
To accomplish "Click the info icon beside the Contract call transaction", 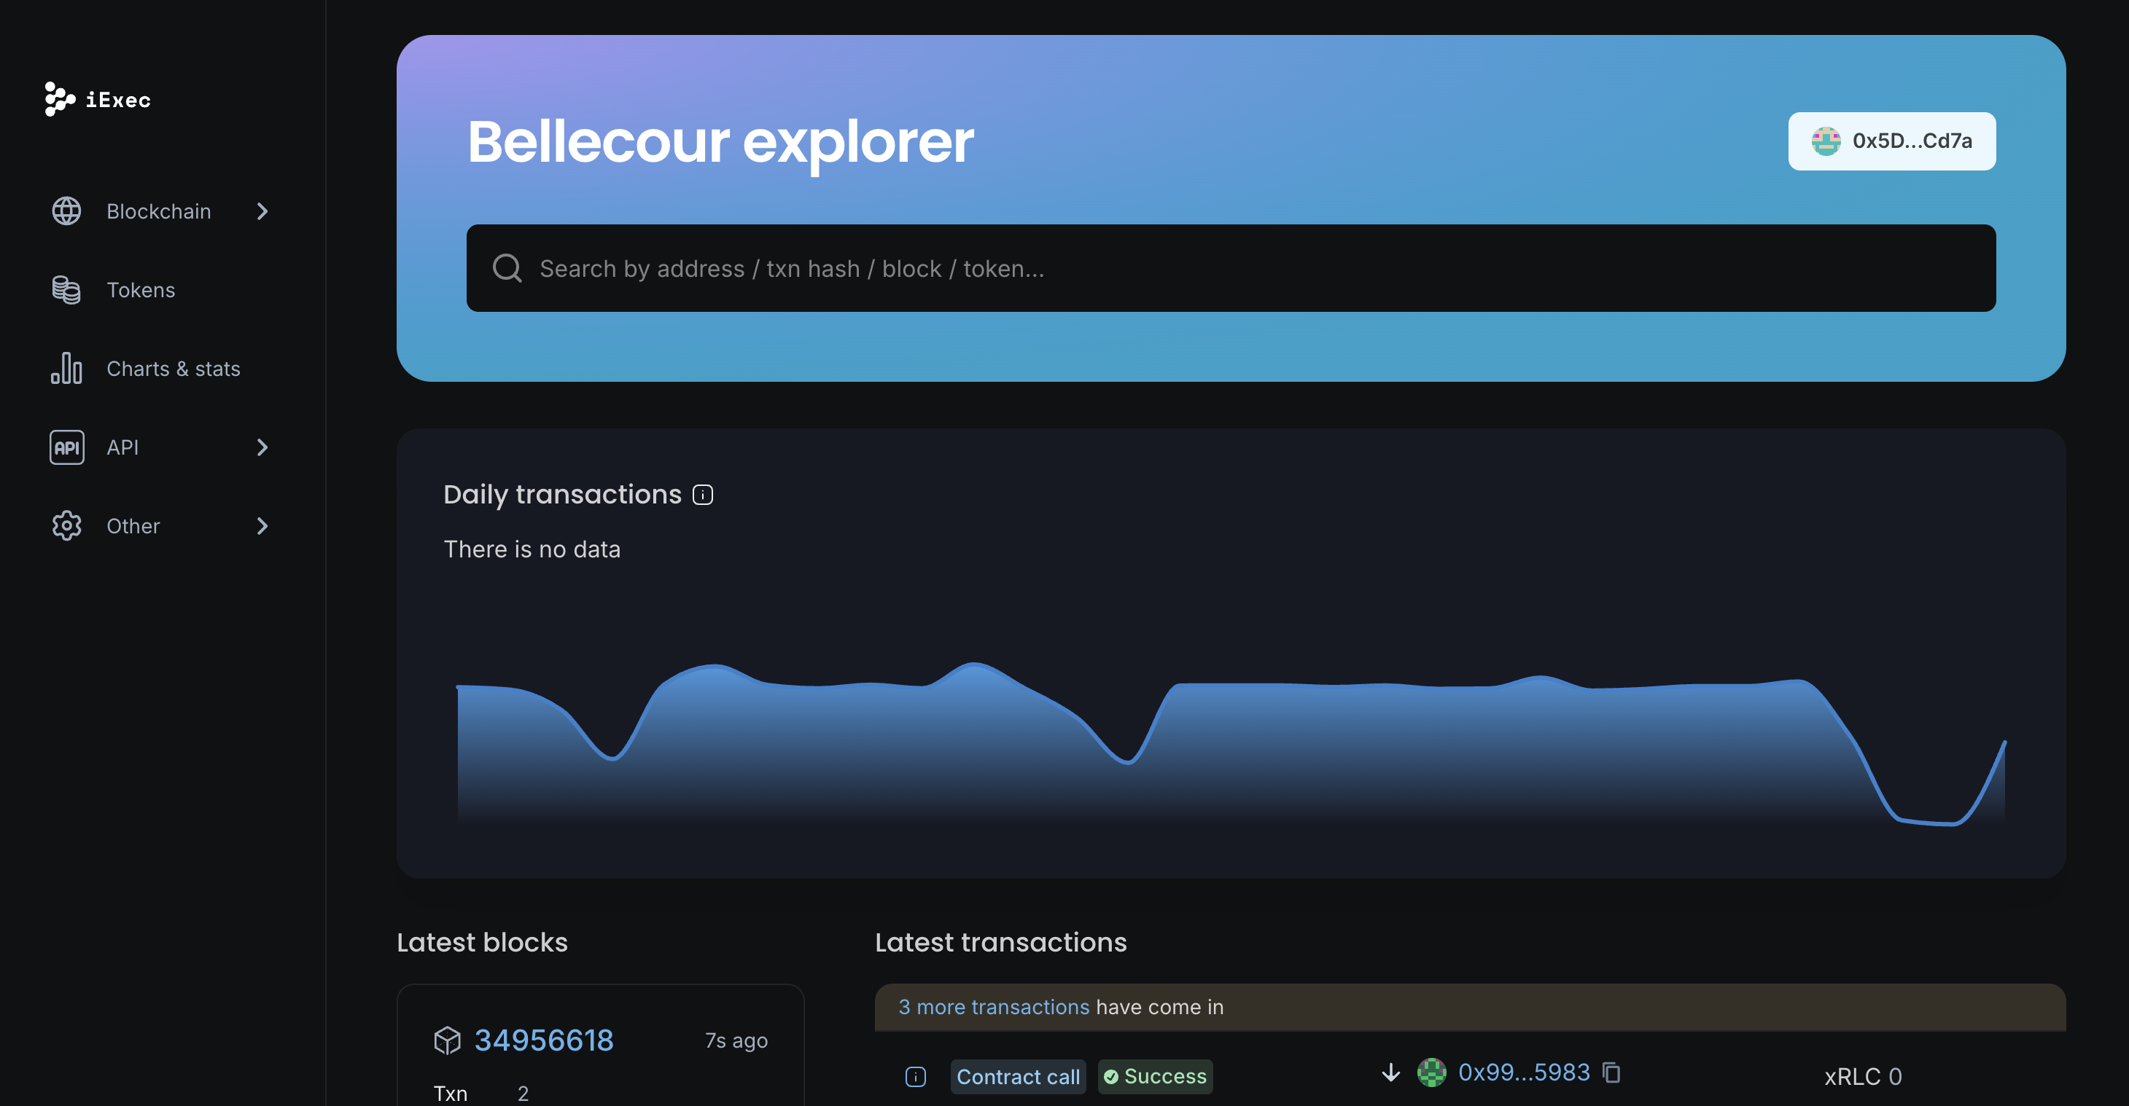I will [x=915, y=1076].
